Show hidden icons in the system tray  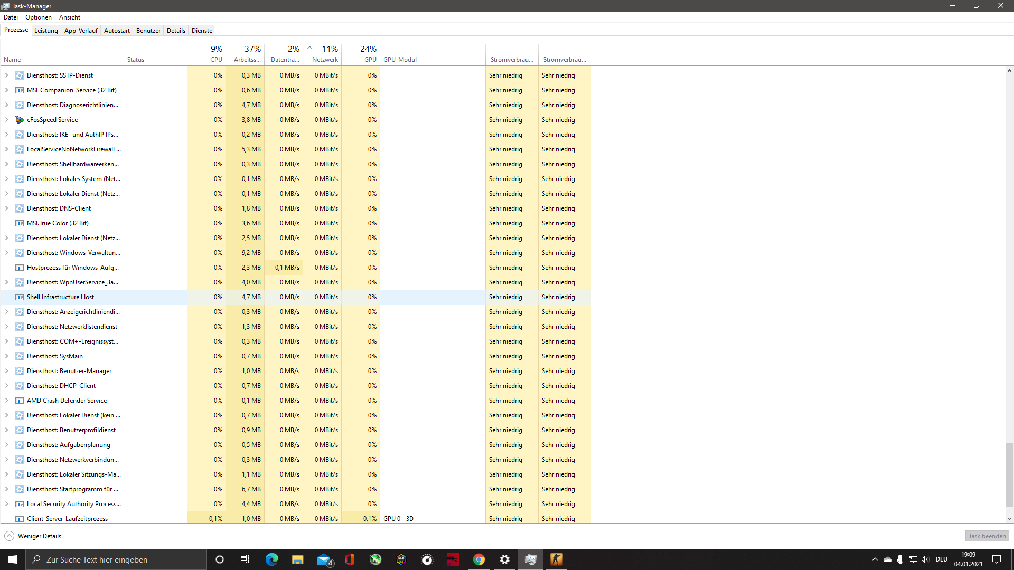coord(875,559)
